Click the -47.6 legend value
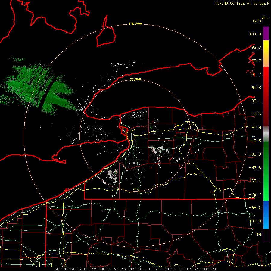The height and width of the screenshot is (271, 271). click(x=255, y=168)
